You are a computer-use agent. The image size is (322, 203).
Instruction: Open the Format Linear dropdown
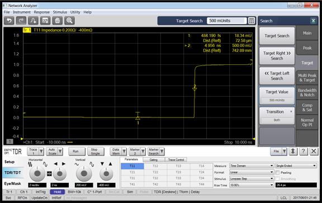(252, 172)
